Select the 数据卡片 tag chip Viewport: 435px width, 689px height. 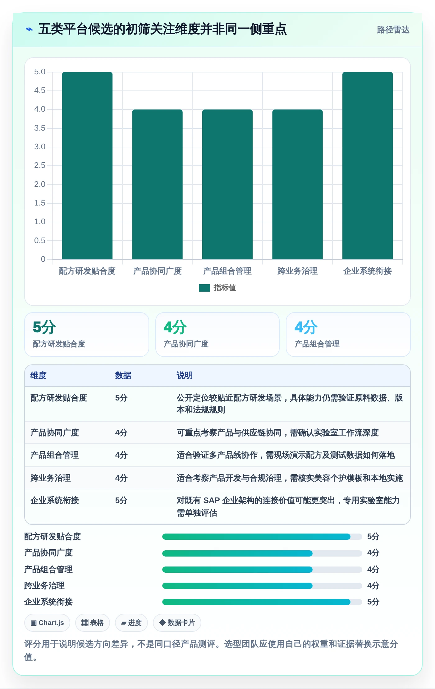click(177, 623)
